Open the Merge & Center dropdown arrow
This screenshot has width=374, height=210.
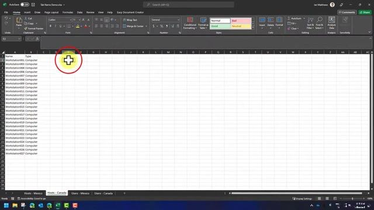point(146,26)
